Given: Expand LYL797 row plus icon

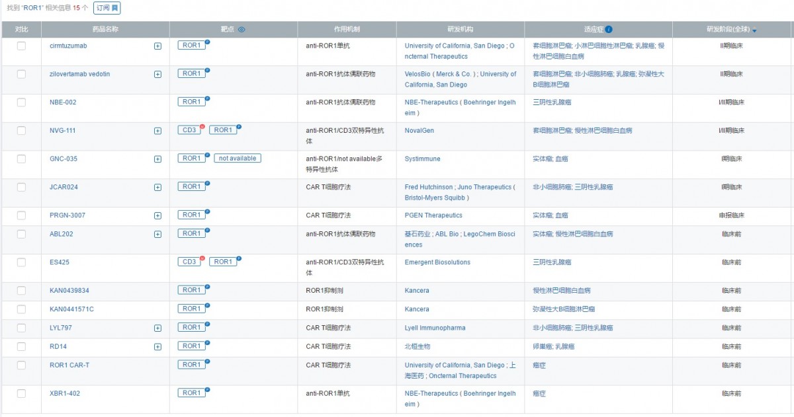Looking at the screenshot, I should point(157,328).
